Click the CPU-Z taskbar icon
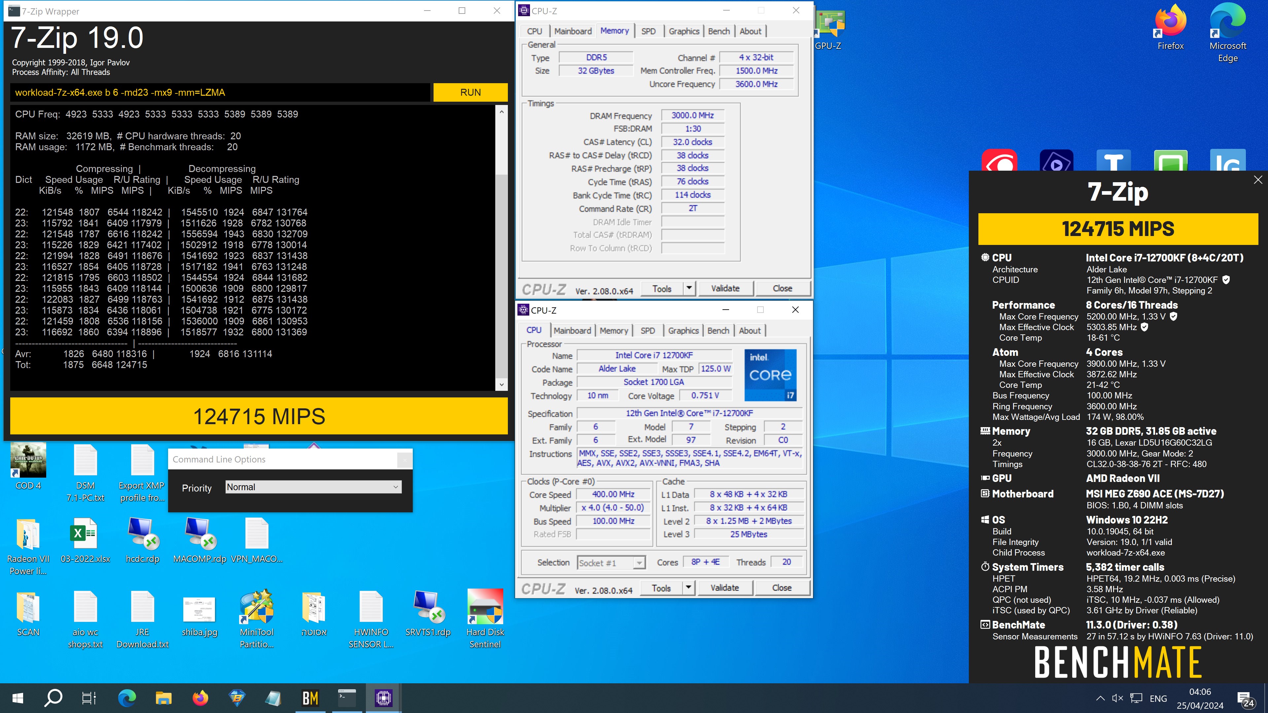Image resolution: width=1268 pixels, height=713 pixels. point(383,698)
